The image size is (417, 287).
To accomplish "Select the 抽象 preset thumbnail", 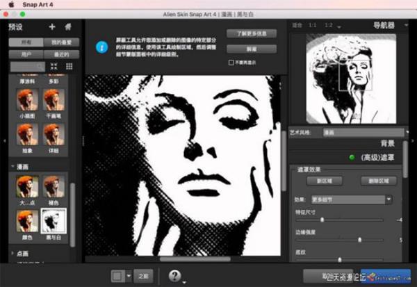I will (x=27, y=140).
